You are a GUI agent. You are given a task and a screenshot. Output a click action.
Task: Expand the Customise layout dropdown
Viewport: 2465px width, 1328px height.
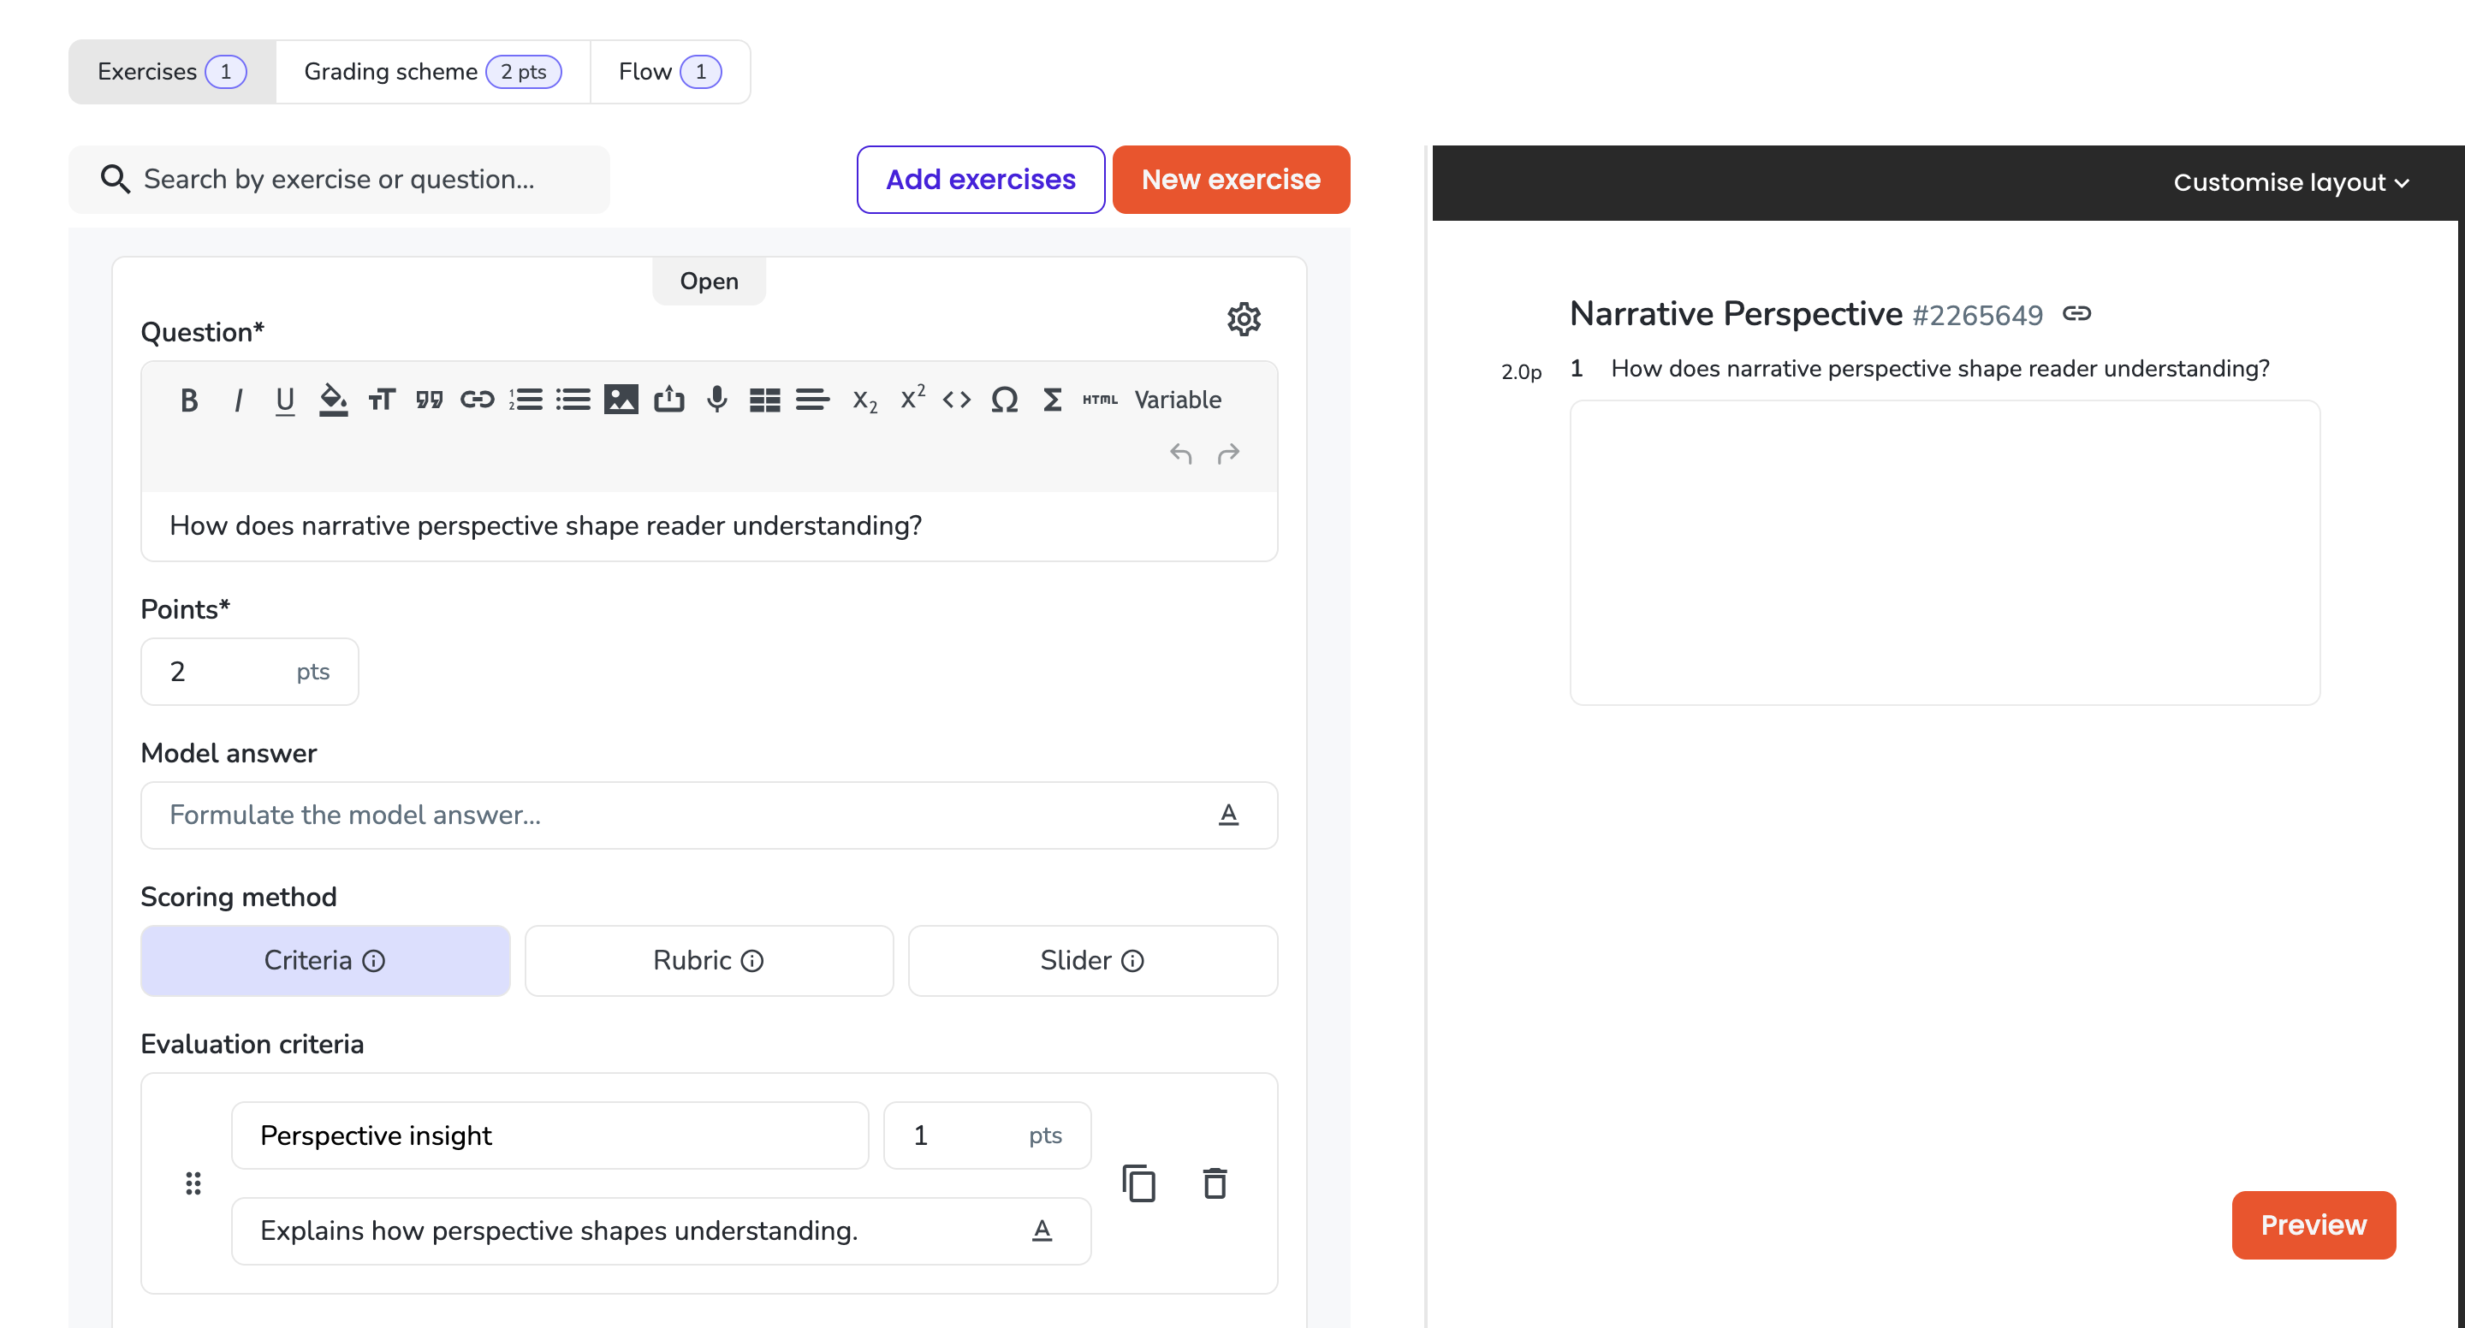click(x=2290, y=181)
